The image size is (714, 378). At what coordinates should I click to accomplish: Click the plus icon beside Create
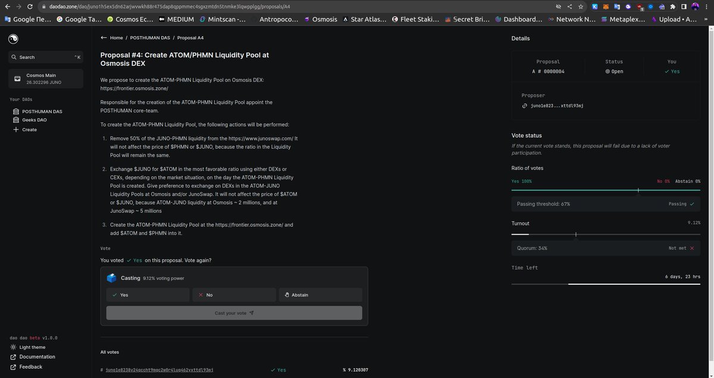point(15,129)
